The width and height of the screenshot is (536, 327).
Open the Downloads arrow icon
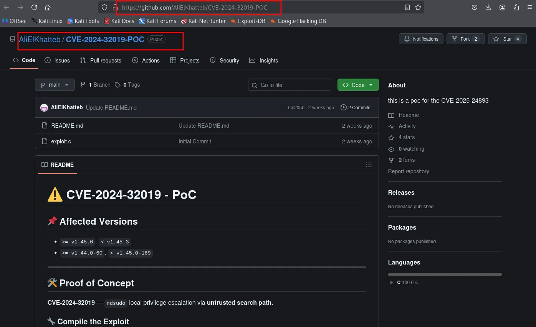click(488, 7)
